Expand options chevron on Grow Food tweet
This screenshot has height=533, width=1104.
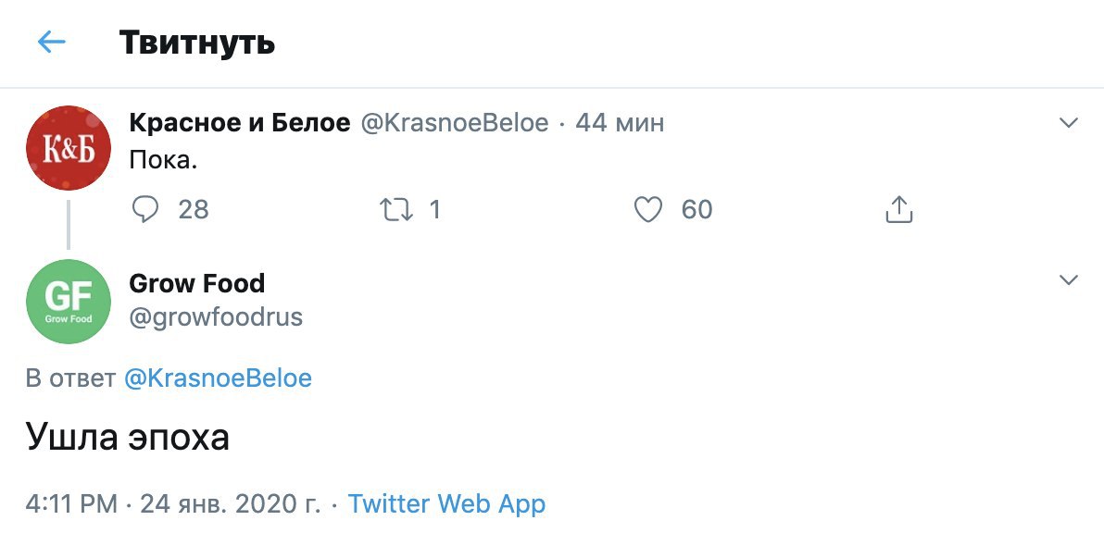1069,280
